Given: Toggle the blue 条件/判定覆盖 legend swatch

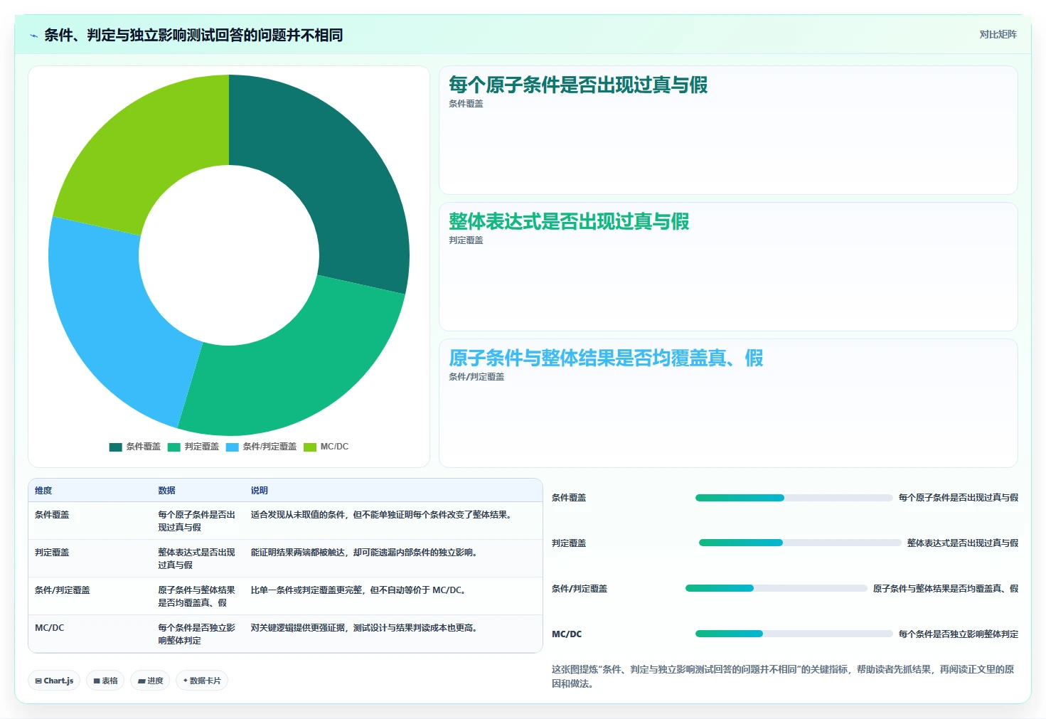Looking at the screenshot, I should click(232, 447).
